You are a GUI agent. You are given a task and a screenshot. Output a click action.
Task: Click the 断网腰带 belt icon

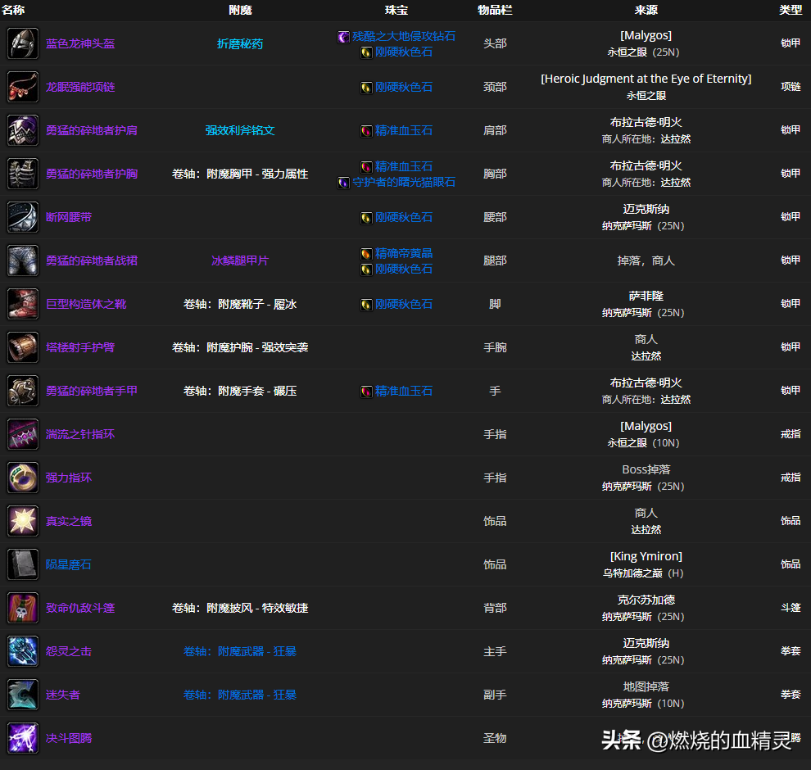[23, 217]
